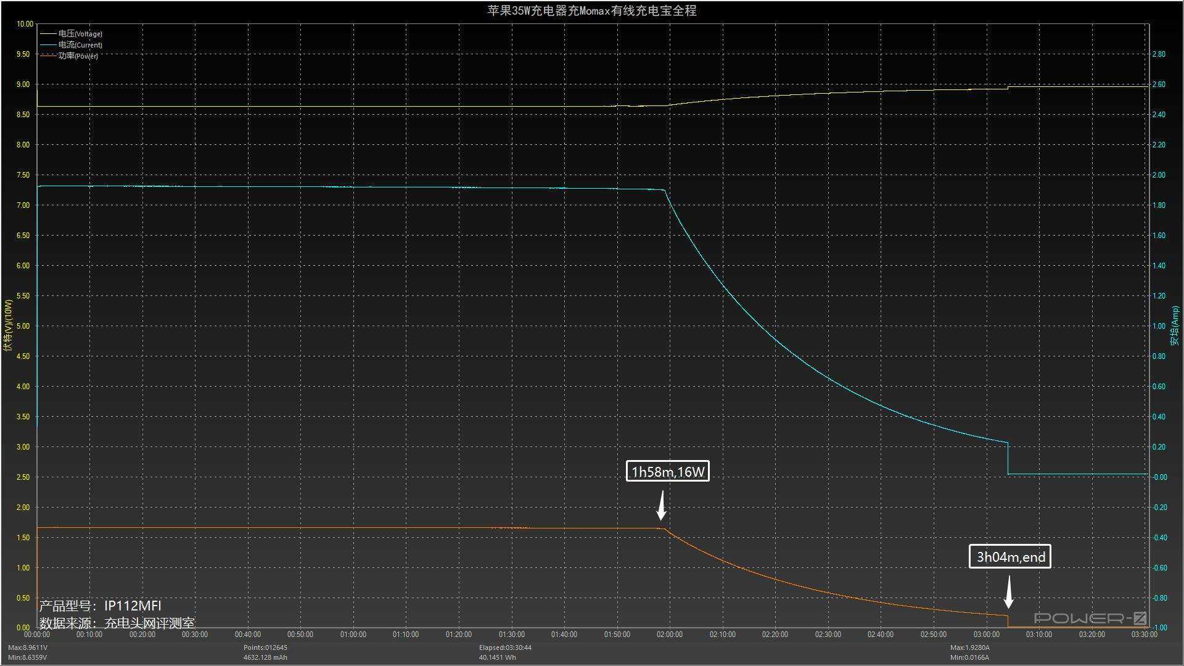Select the Max:1.9280A status value

pyautogui.click(x=970, y=647)
